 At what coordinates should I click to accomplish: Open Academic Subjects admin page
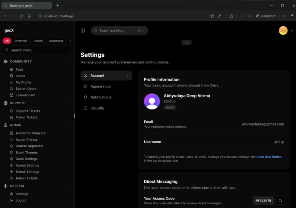coord(30,133)
